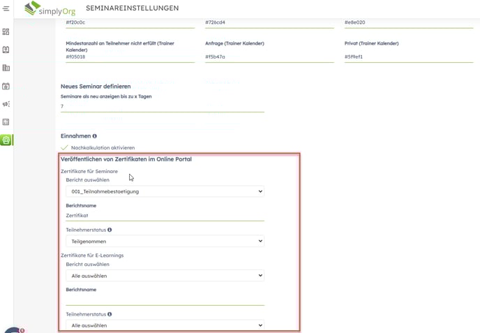The image size is (480, 333).
Task: Click info icon next to Einnahmen
Action: pos(95,136)
